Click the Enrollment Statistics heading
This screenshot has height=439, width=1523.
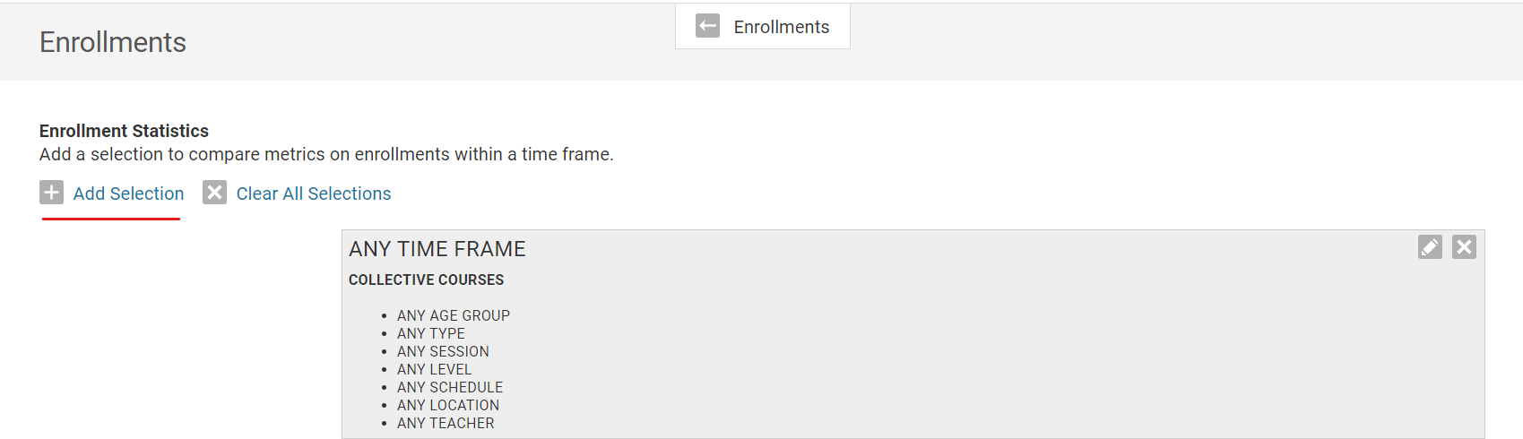124,131
